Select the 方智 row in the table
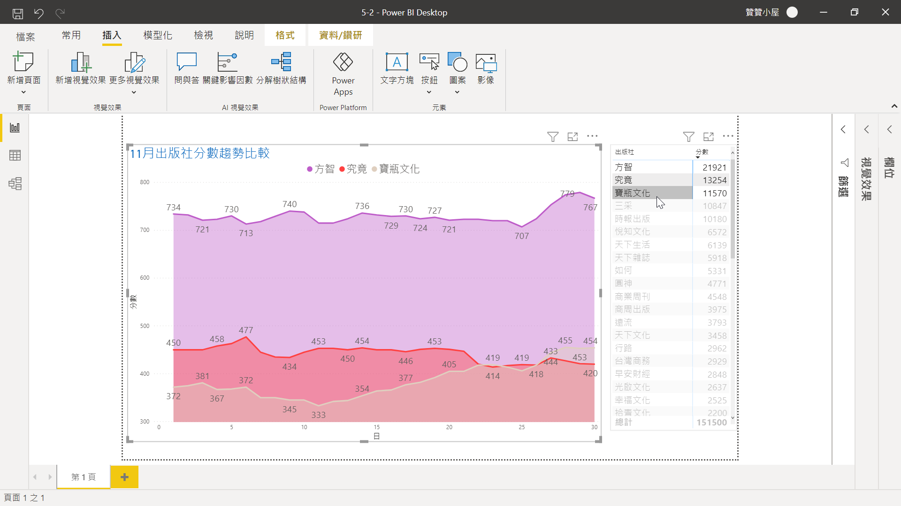901x506 pixels. 671,167
